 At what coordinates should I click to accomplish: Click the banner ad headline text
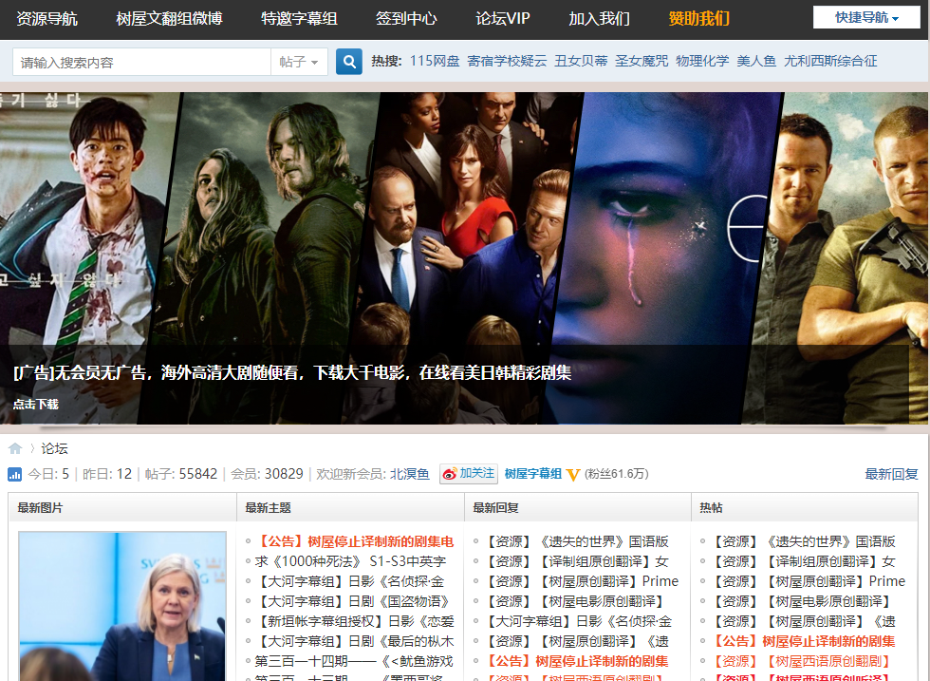tap(292, 373)
